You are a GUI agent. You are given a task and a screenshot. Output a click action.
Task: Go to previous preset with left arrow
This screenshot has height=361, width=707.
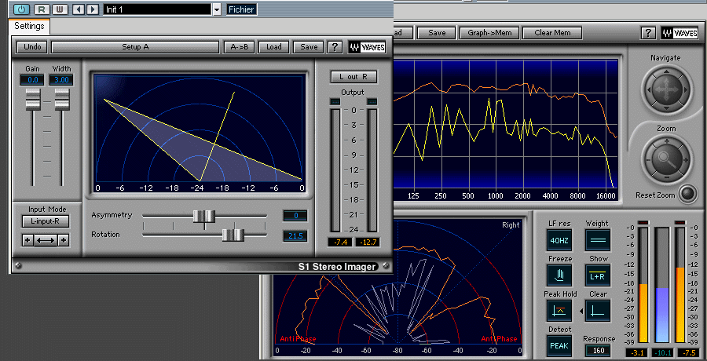pyautogui.click(x=79, y=9)
